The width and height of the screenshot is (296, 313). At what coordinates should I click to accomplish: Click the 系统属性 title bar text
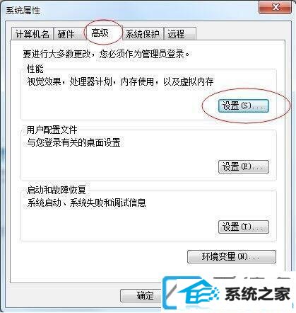pyautogui.click(x=23, y=11)
